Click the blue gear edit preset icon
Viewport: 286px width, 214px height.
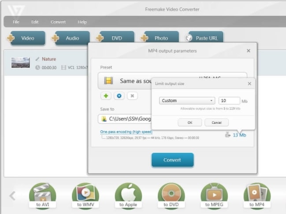click(x=119, y=96)
